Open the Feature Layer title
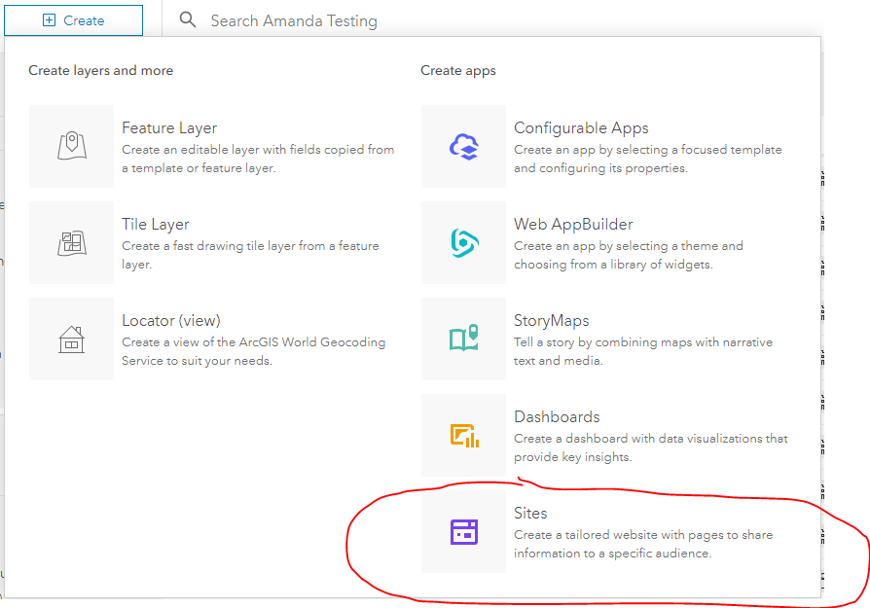Screen dimensions: 870x608 pos(169,128)
